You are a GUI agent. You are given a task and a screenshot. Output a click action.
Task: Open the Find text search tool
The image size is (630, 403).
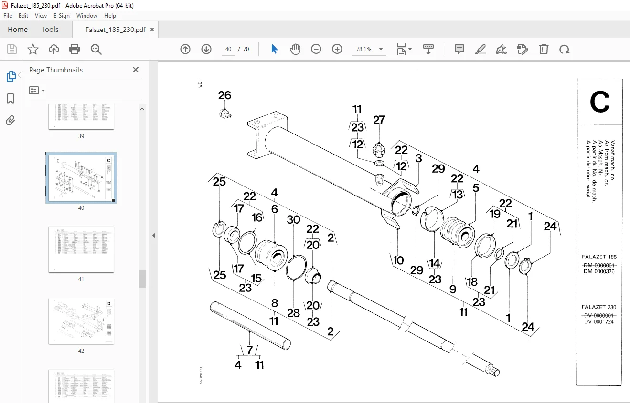pos(96,49)
